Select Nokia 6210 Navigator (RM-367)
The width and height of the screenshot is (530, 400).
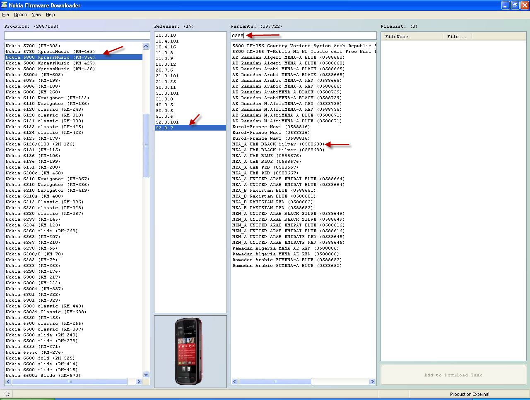click(74, 179)
